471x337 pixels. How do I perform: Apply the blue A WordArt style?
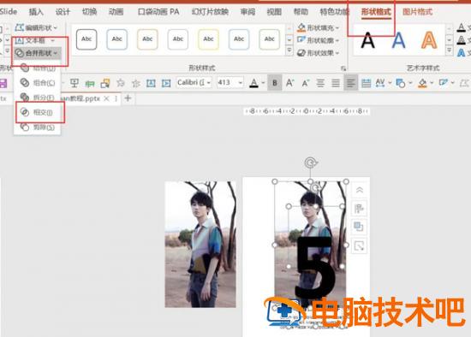pyautogui.click(x=398, y=40)
